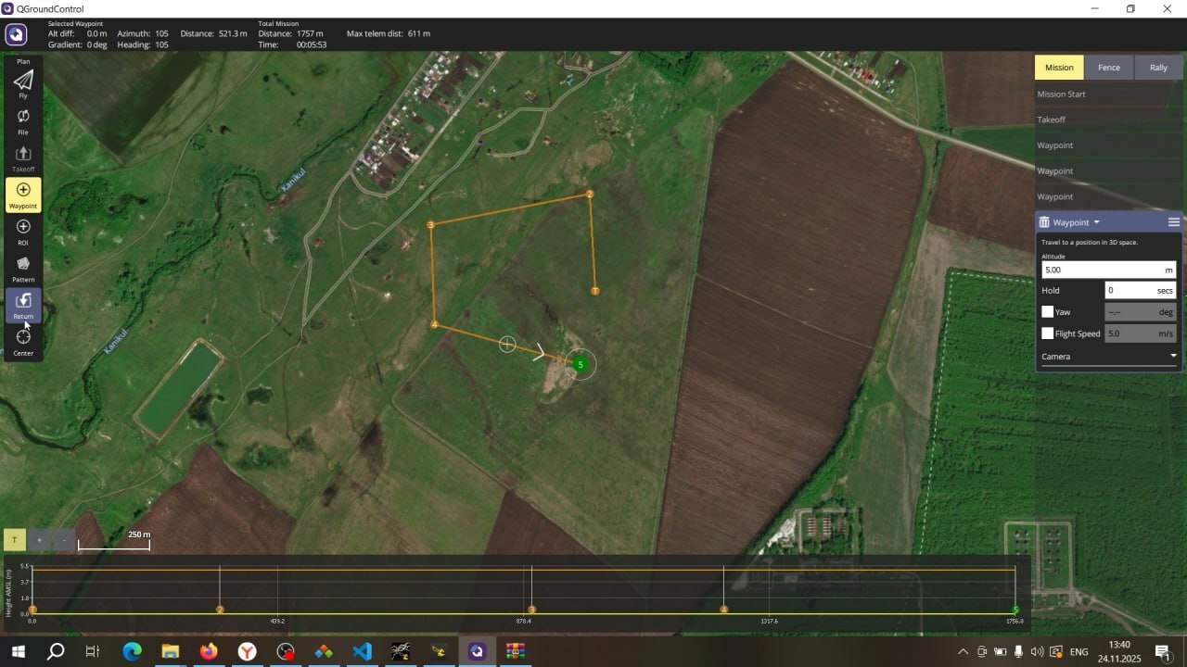This screenshot has height=667, width=1187.
Task: Open the File tool in the toolbar
Action: pyautogui.click(x=23, y=118)
